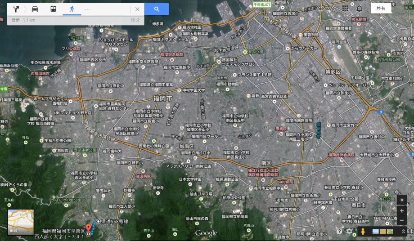Close the directions panel with X
This screenshot has width=414, height=241.
(x=137, y=9)
